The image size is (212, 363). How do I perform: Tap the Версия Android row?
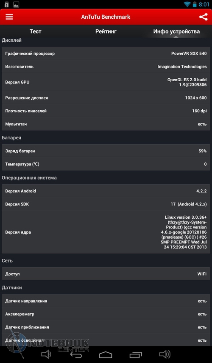(106, 191)
